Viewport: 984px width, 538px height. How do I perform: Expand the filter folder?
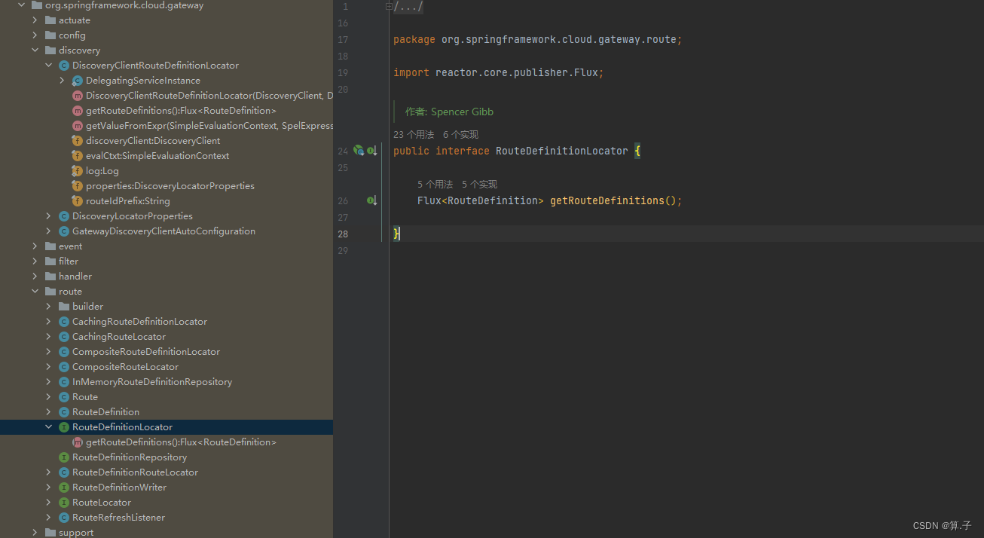(x=35, y=261)
